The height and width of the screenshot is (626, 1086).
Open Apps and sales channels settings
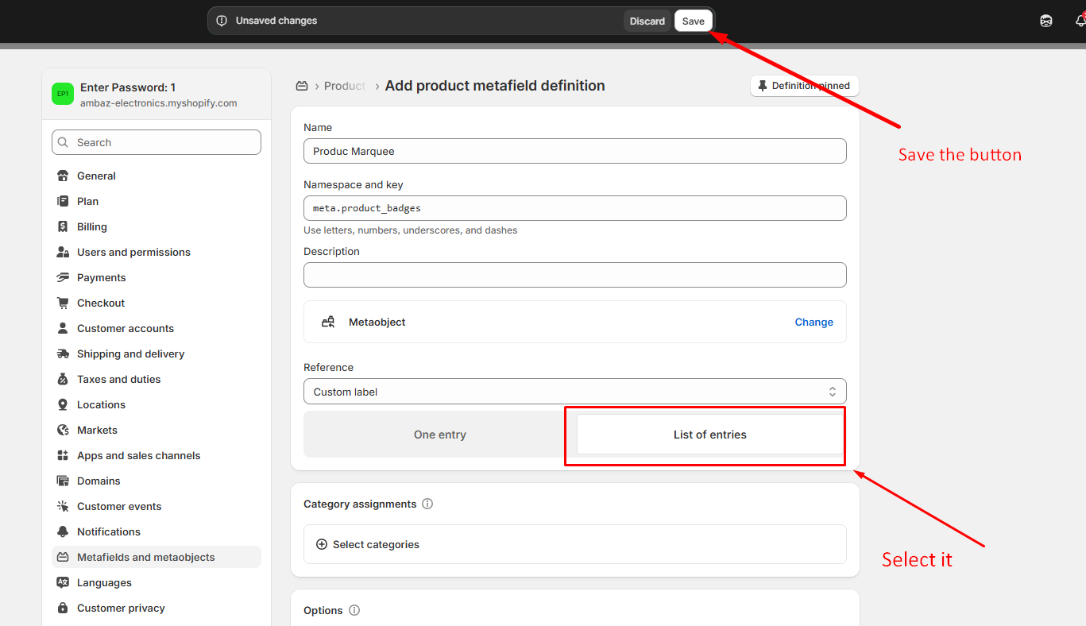coord(138,455)
